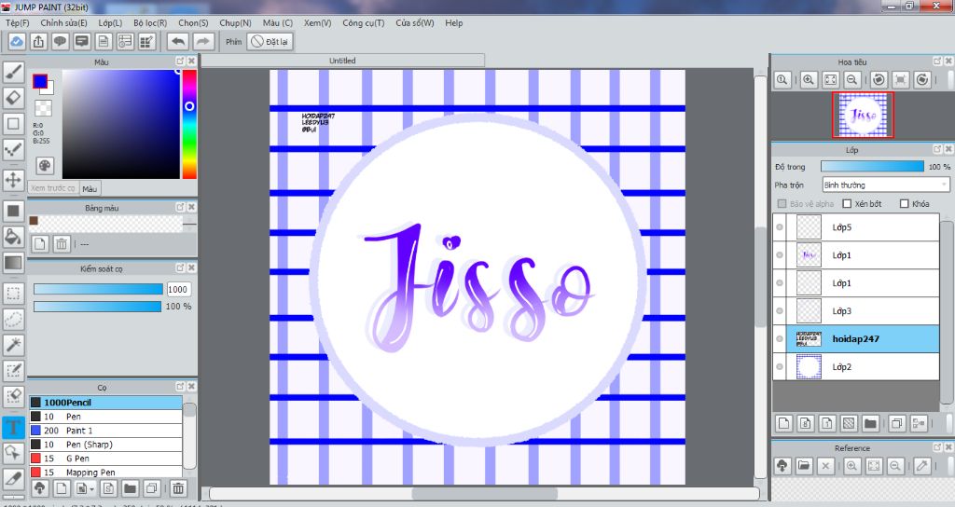Click the Đặt lại reset button
The image size is (955, 507).
pos(270,41)
